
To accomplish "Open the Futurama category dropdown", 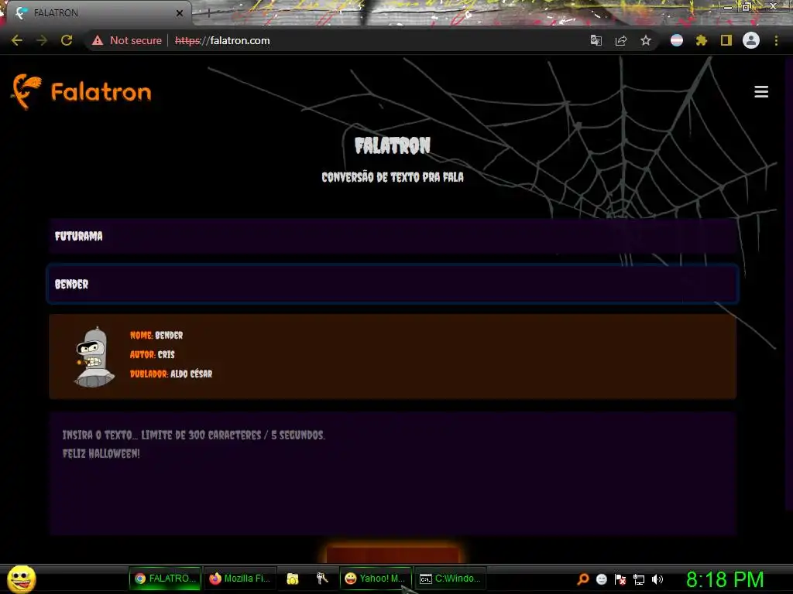I will (393, 236).
